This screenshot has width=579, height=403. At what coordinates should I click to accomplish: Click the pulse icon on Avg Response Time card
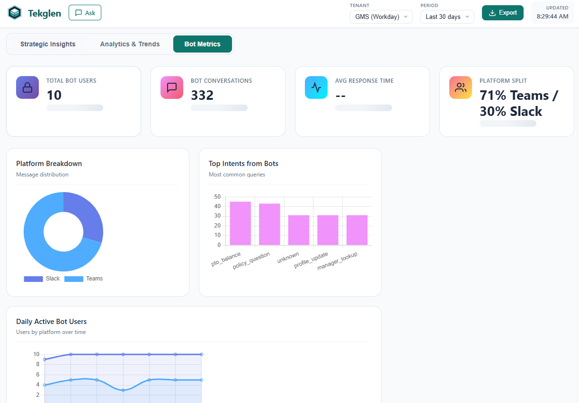316,88
